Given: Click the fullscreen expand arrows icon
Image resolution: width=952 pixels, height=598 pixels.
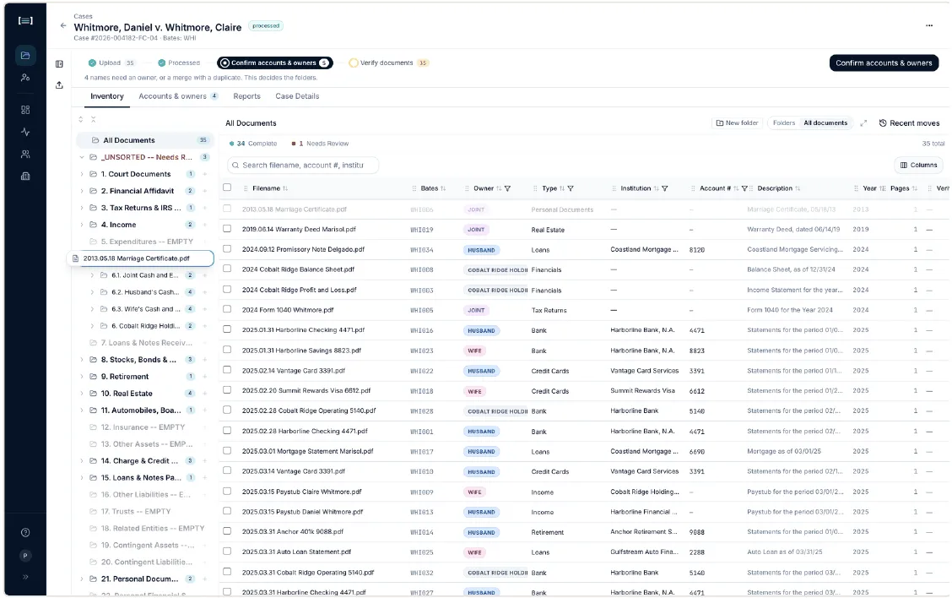Looking at the screenshot, I should (863, 123).
